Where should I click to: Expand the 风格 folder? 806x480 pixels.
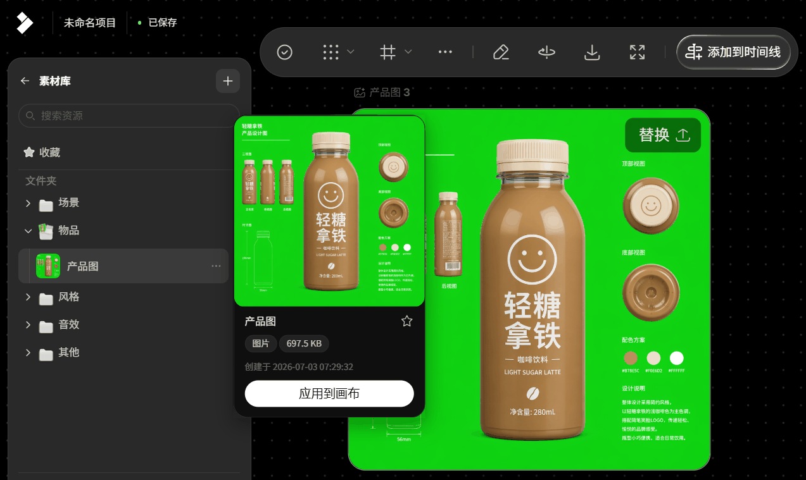pos(28,297)
